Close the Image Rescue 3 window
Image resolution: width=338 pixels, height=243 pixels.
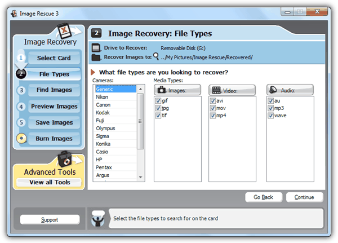(x=317, y=12)
